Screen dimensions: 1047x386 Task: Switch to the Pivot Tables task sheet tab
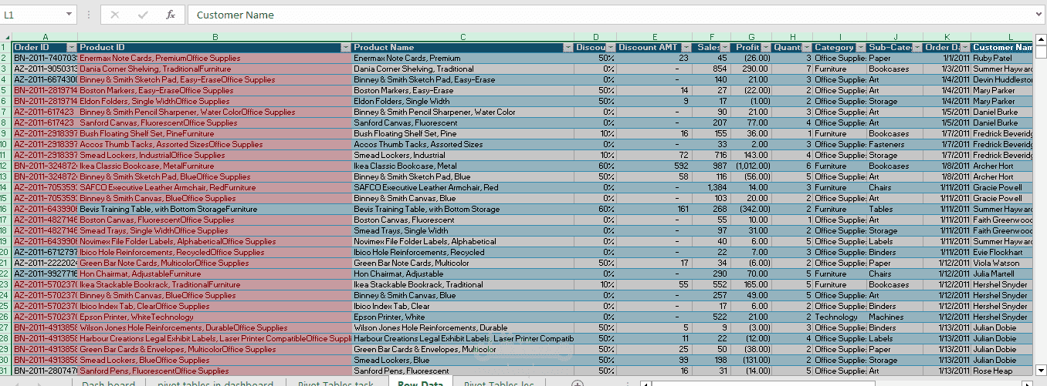click(335, 383)
